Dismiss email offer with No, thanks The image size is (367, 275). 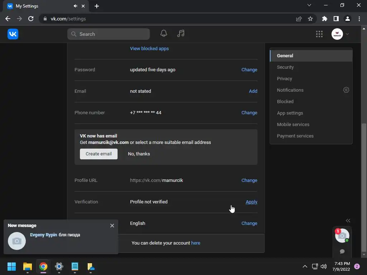tap(139, 154)
